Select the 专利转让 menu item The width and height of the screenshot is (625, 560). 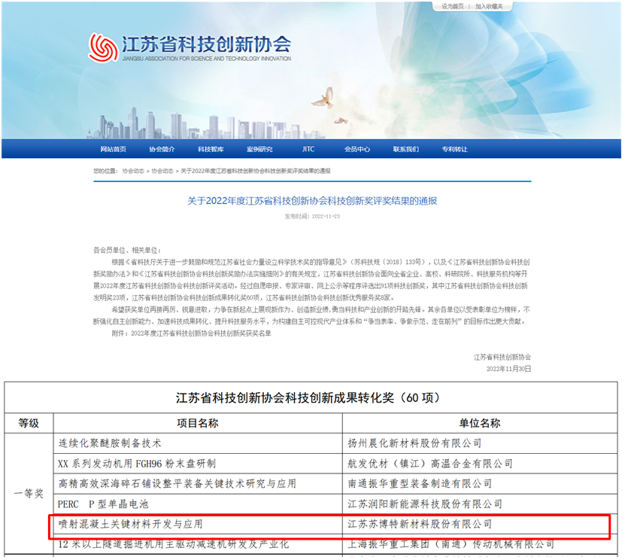[x=454, y=149]
